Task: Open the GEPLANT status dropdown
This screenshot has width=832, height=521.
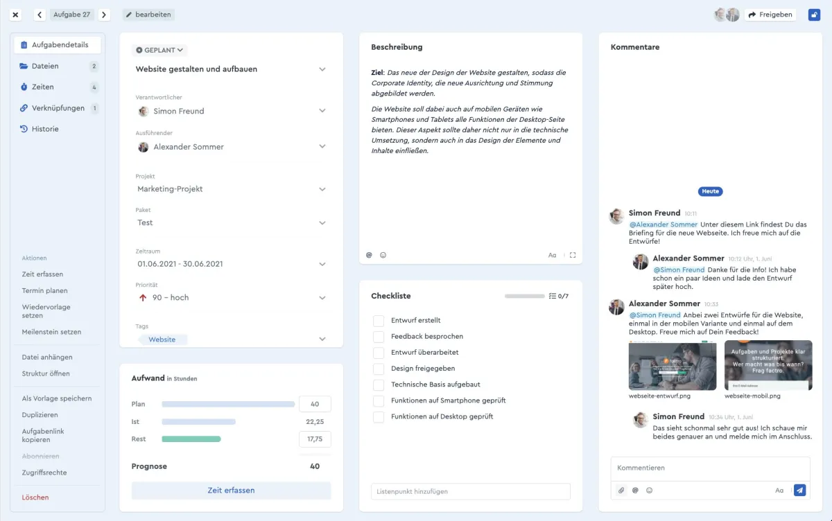Action: click(159, 50)
